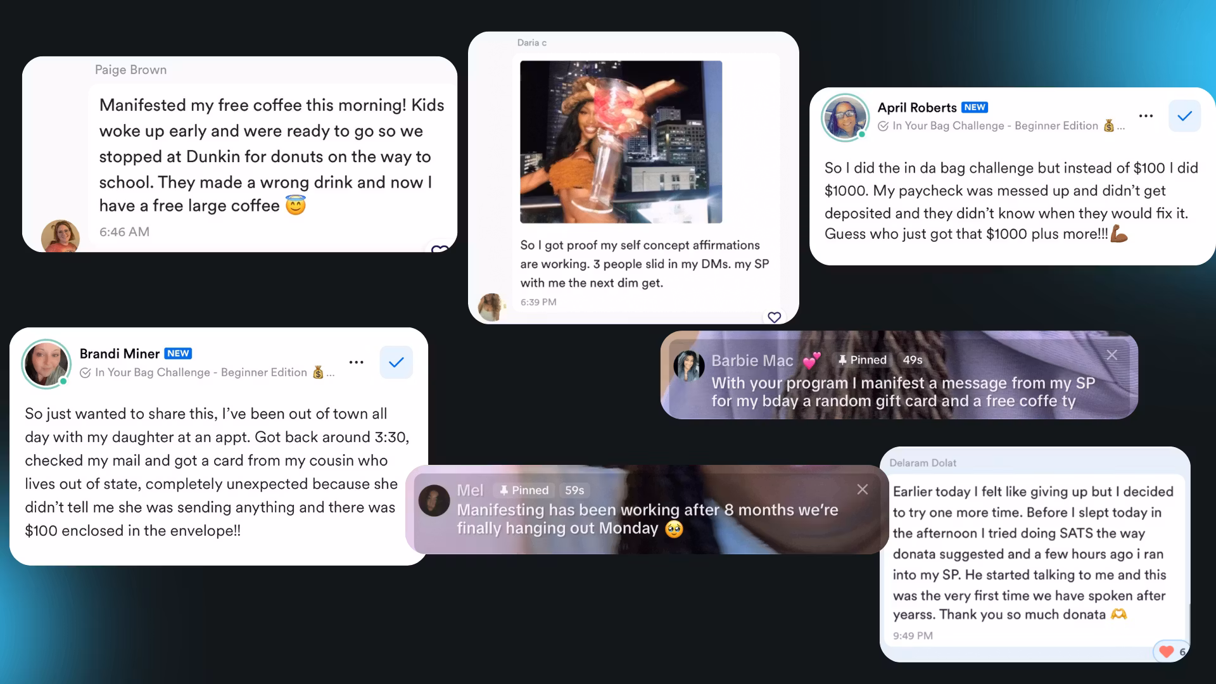Click the Pinned badge on Mel's comment
The height and width of the screenshot is (684, 1216).
524,490
